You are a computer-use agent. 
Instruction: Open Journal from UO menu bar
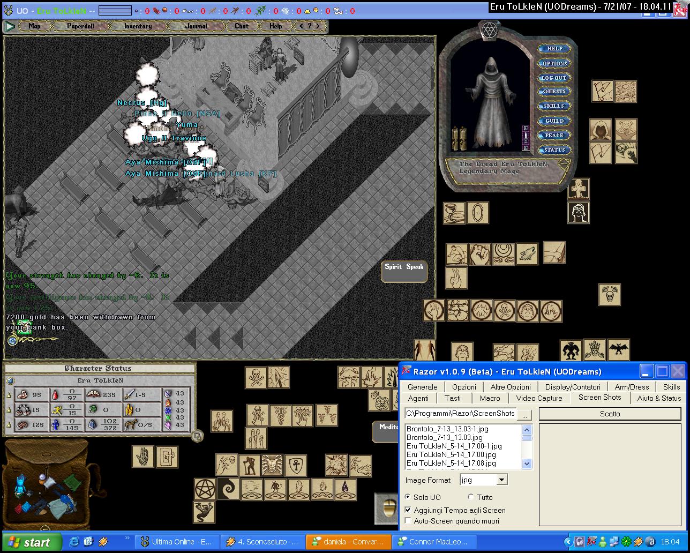pyautogui.click(x=196, y=26)
